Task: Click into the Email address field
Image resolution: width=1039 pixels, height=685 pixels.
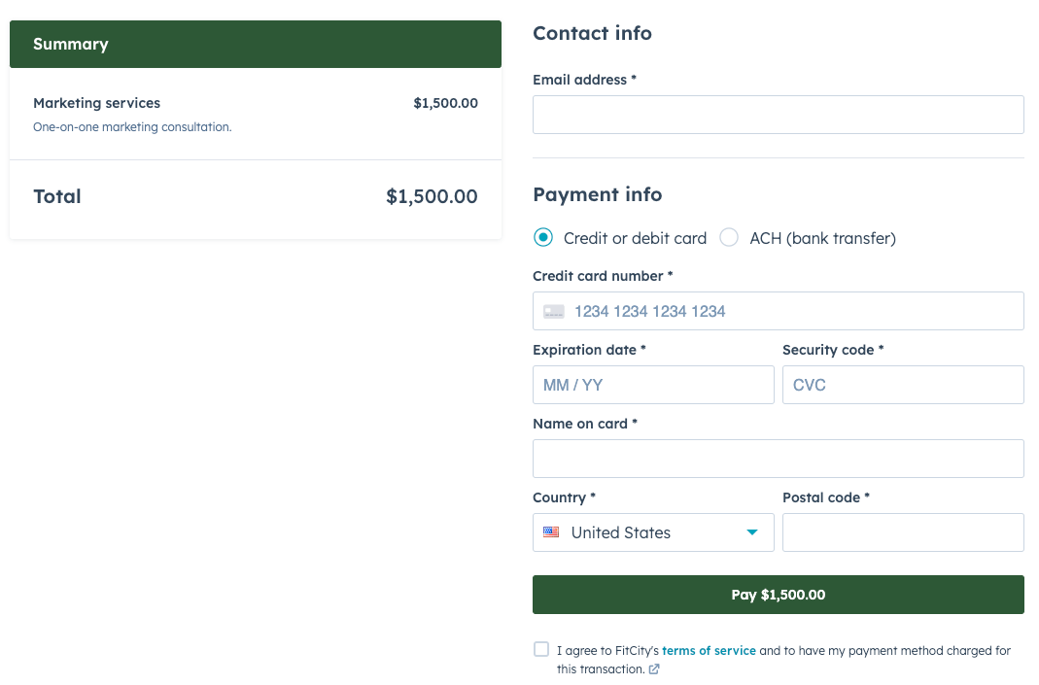Action: [x=778, y=114]
